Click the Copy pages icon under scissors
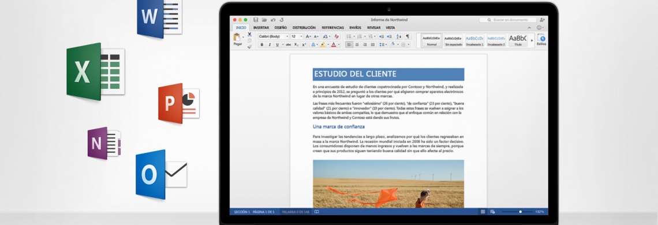 point(249,41)
